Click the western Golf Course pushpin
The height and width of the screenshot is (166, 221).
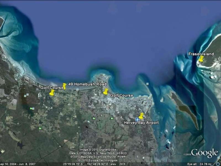(x=52, y=93)
